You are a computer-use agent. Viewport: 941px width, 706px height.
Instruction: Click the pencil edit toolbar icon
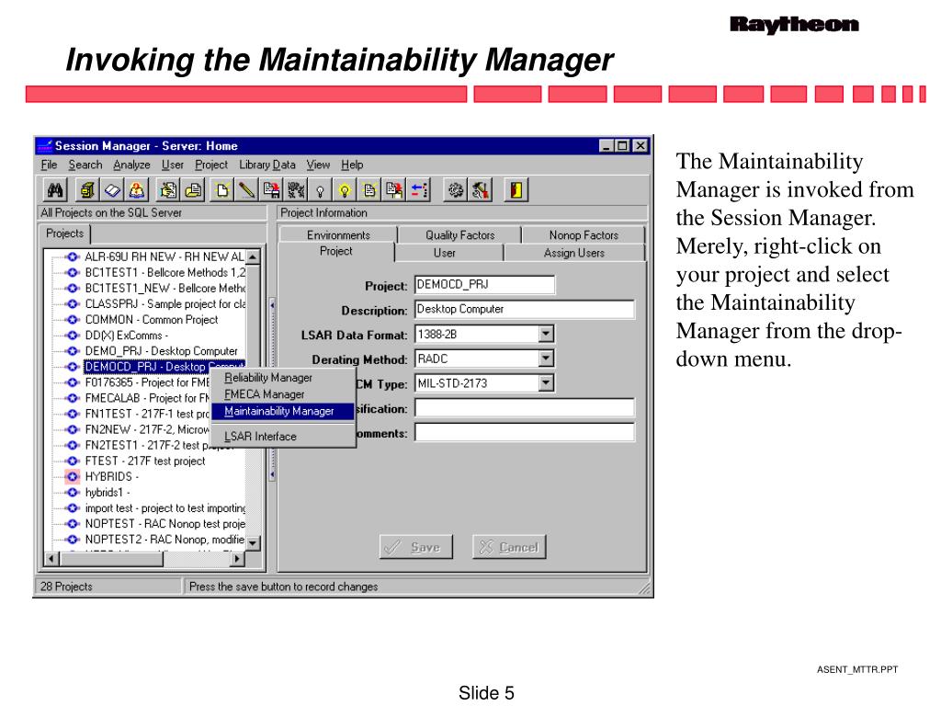pos(246,190)
